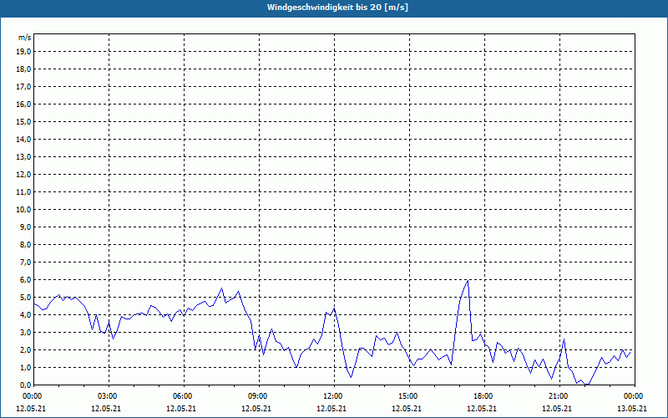
Task: Select the 11,0 y-axis label
Action: pyautogui.click(x=23, y=192)
